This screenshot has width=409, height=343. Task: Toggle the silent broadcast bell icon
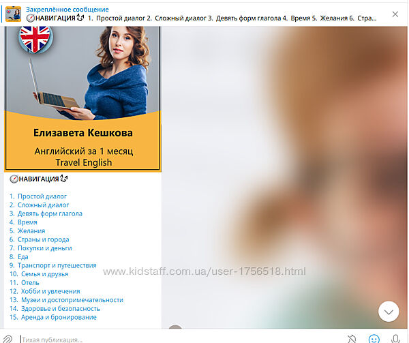[x=352, y=339]
